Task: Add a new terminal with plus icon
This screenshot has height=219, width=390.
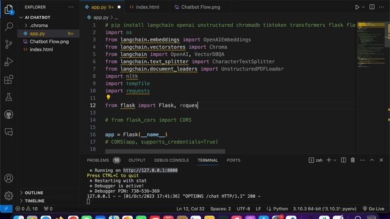Action: [x=329, y=160]
